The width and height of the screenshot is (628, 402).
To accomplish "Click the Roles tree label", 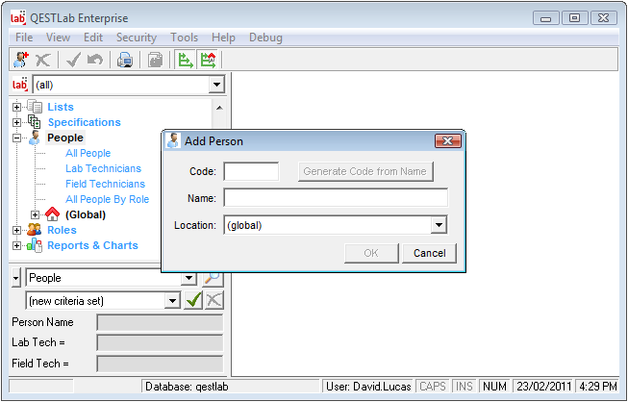I will click(x=62, y=230).
